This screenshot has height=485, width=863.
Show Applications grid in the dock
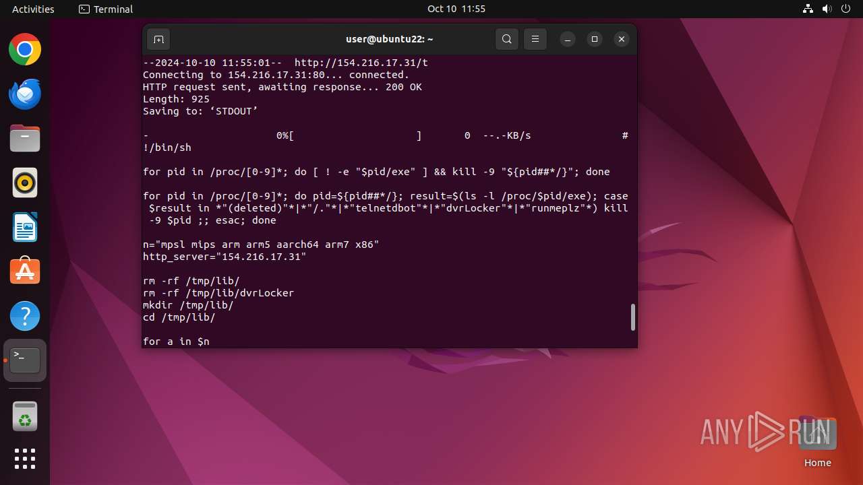tap(25, 459)
